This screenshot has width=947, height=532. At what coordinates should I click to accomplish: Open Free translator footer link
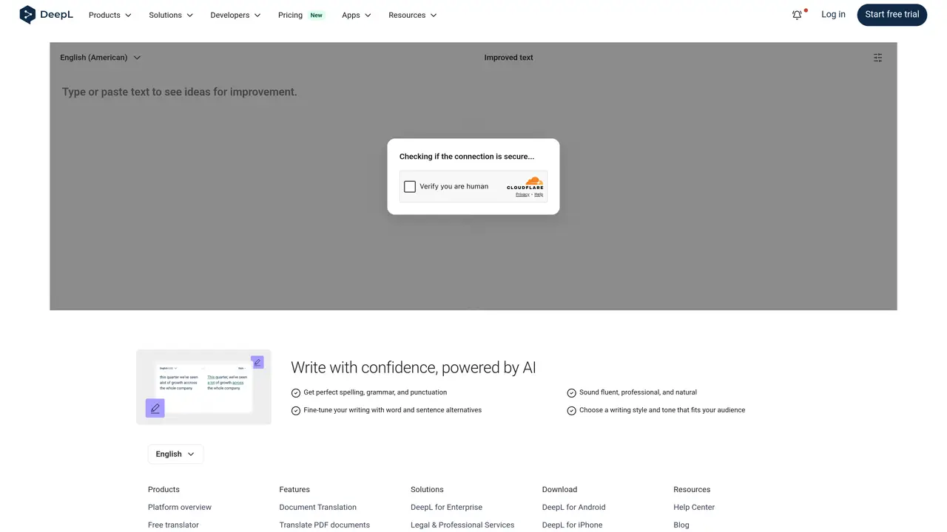click(173, 525)
